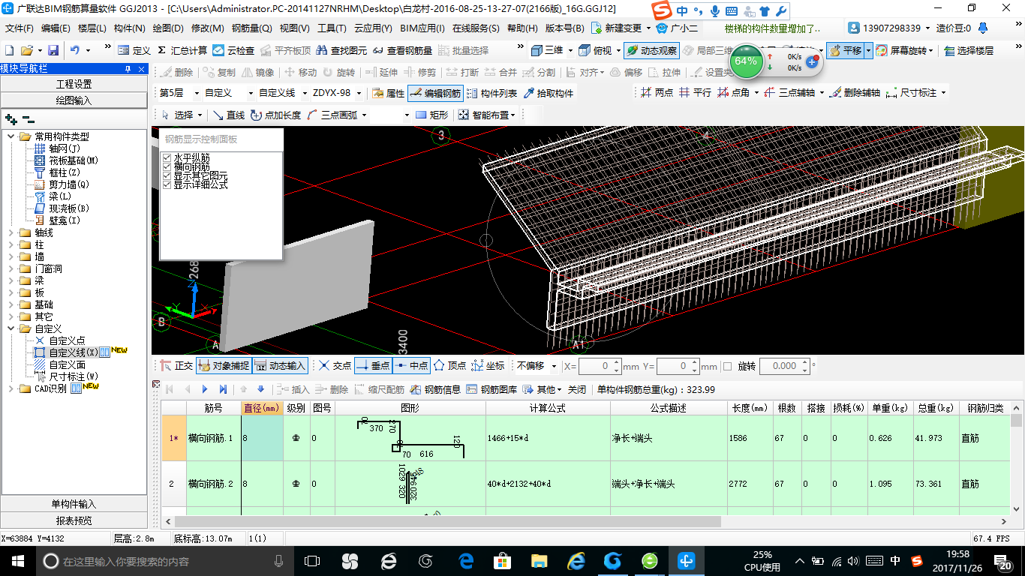Click 拾取构件 (pick component)
This screenshot has height=576, width=1025.
549,93
